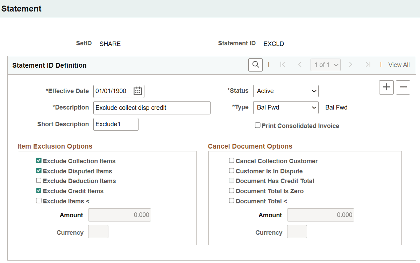
Task: Click Item Exclusion Currency field
Action: click(98, 232)
